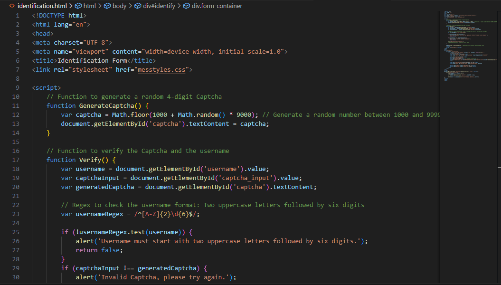Click the regex /^[A-Z]{2}\d{6}$/
Viewport: 501px width, 285px height.
(165, 214)
